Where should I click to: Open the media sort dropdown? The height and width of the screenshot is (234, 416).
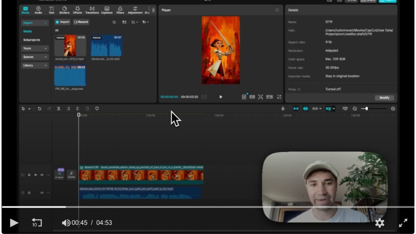pos(134,22)
